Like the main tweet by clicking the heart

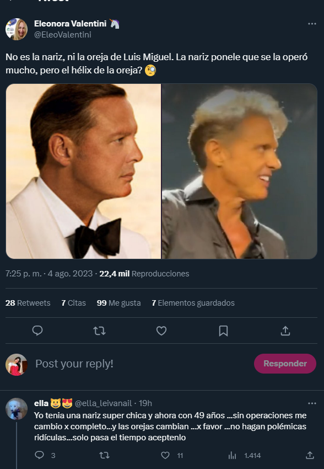pyautogui.click(x=161, y=331)
